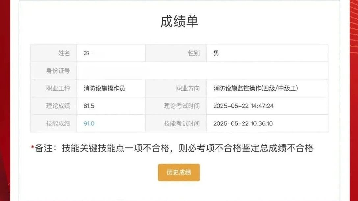Click the 备注 remark text line
Viewport: 358px width, 201px height.
pyautogui.click(x=173, y=148)
